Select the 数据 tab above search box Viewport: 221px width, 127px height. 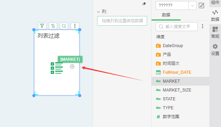pos(166,15)
